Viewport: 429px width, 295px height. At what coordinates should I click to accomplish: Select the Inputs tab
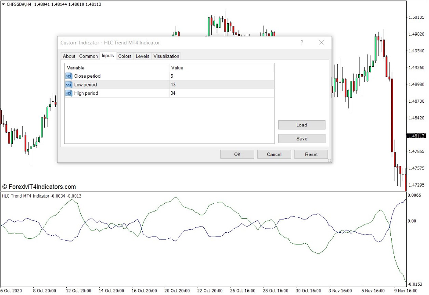tap(108, 56)
